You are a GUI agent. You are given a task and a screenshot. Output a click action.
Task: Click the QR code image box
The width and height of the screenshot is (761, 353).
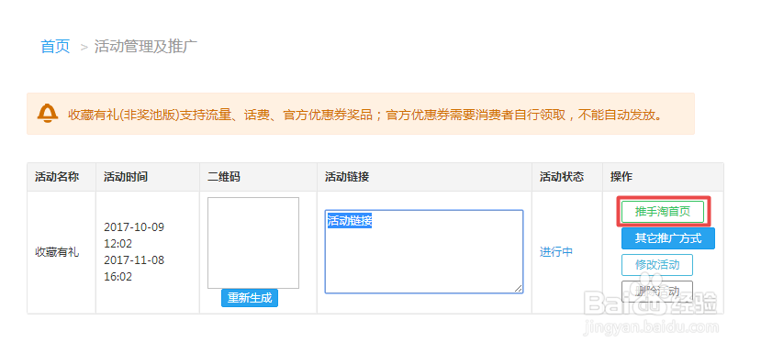[x=253, y=243]
